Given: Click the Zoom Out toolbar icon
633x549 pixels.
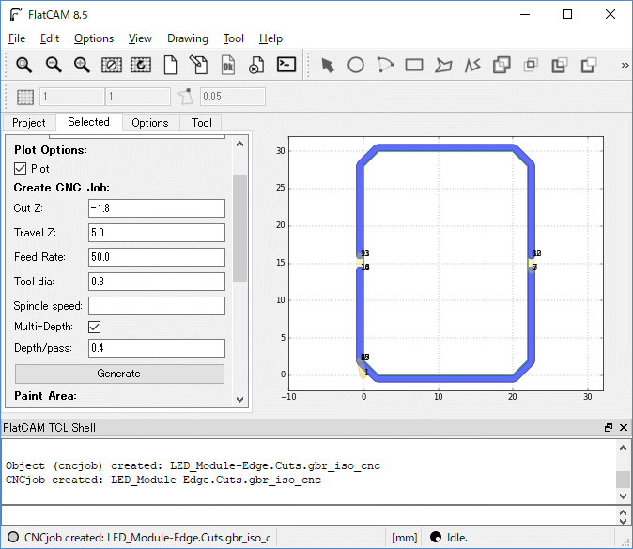Looking at the screenshot, I should (x=54, y=65).
